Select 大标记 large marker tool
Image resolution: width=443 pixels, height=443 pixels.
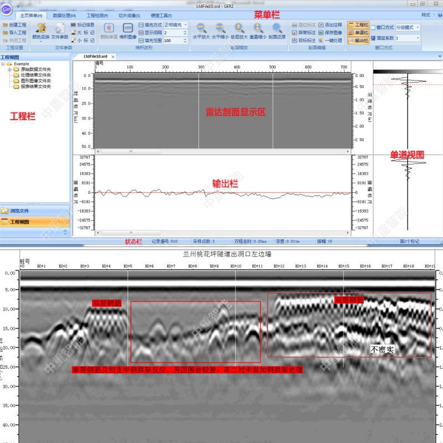(73, 33)
